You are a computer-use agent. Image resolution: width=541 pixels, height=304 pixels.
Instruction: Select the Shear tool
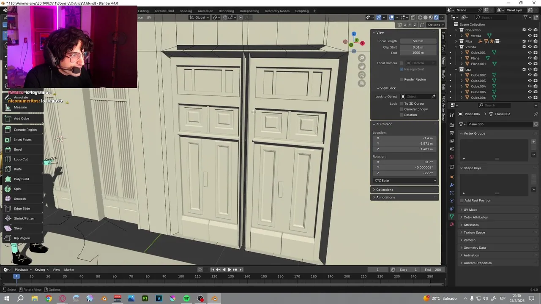pos(22,228)
